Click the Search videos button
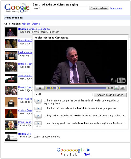The height and width of the screenshot is (159, 131). coord(99,8)
